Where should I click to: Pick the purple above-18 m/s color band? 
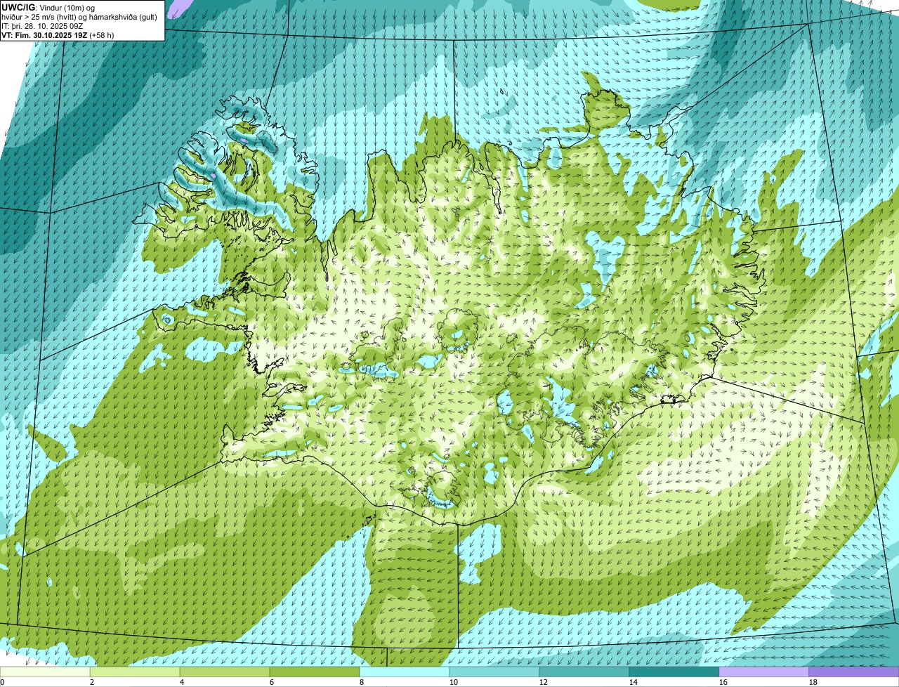click(x=854, y=672)
